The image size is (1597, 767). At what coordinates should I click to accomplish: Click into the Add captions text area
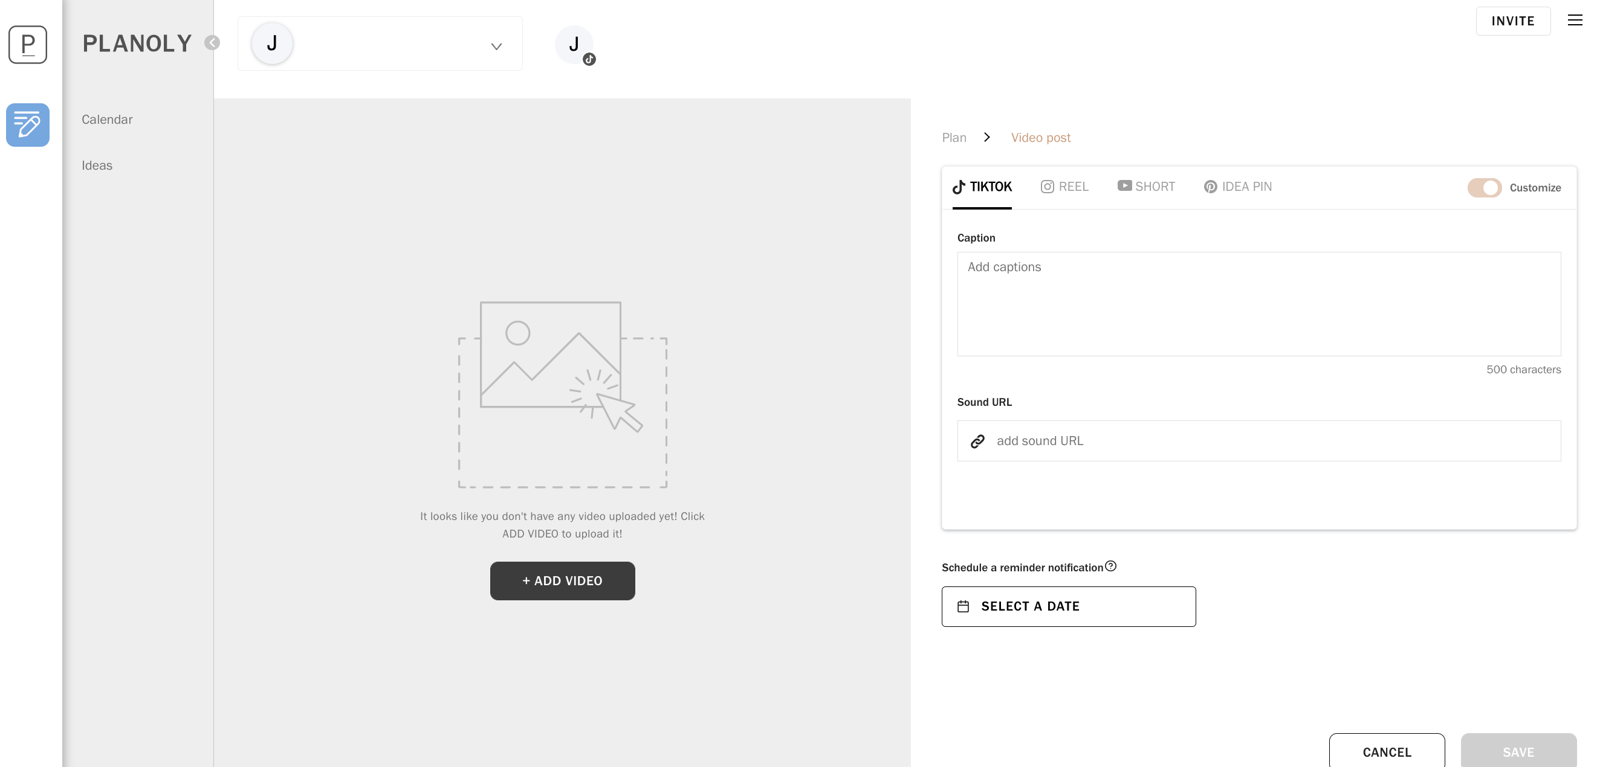click(x=1258, y=304)
